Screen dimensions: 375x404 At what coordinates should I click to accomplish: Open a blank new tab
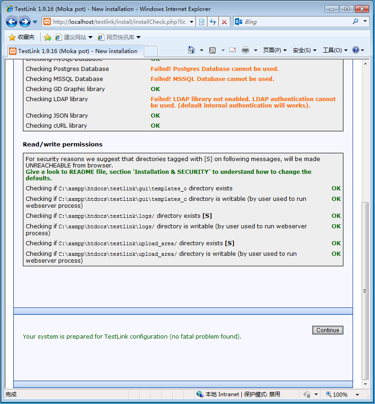[x=151, y=51]
